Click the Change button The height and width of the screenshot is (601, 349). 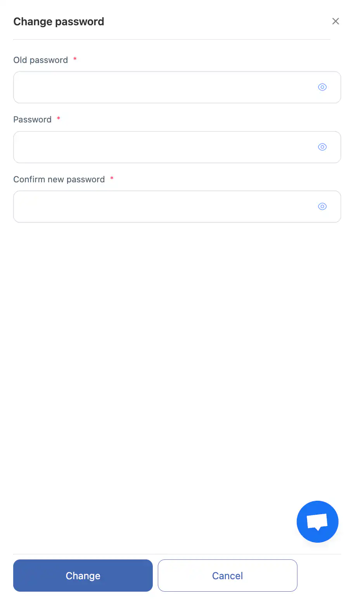[83, 575]
